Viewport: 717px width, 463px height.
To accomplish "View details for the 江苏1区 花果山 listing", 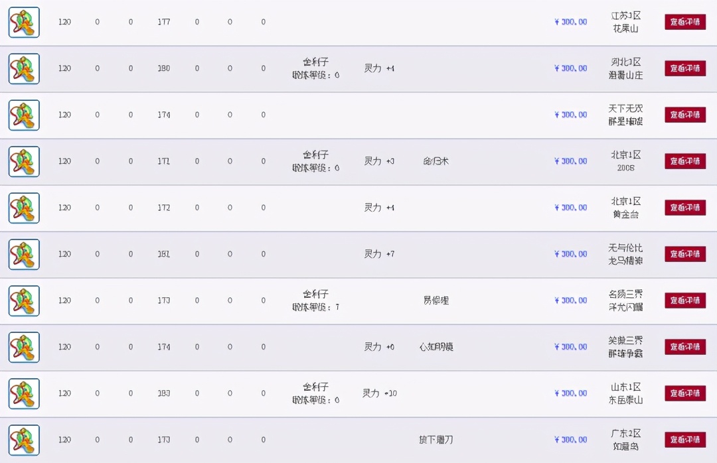I will pyautogui.click(x=684, y=22).
